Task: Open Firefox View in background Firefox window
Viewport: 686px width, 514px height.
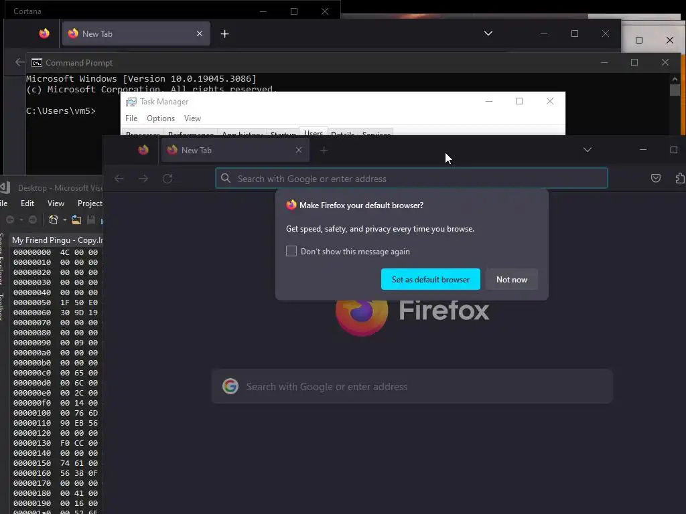Action: 44,33
